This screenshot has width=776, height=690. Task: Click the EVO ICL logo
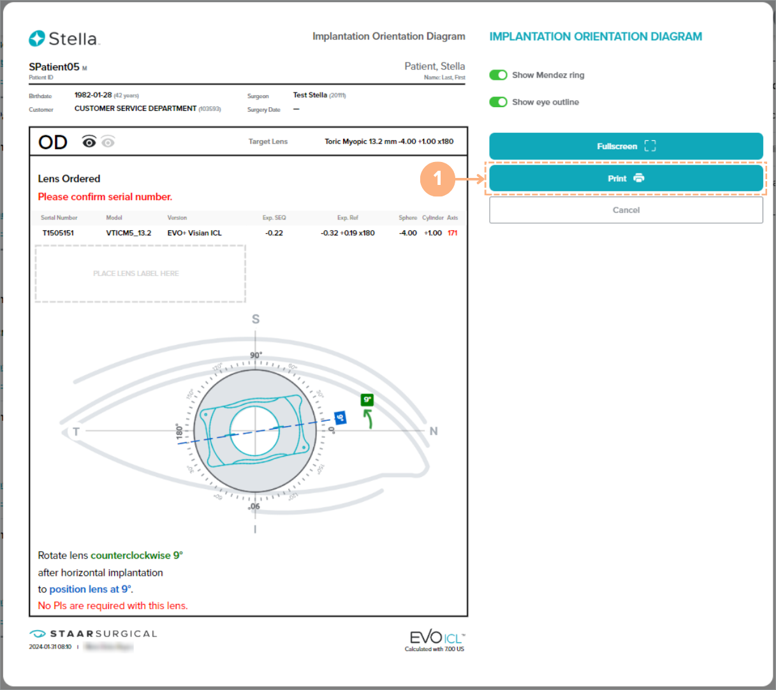click(437, 637)
